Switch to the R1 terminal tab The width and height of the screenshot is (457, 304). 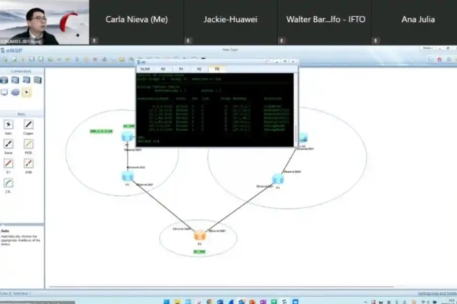tap(181, 68)
